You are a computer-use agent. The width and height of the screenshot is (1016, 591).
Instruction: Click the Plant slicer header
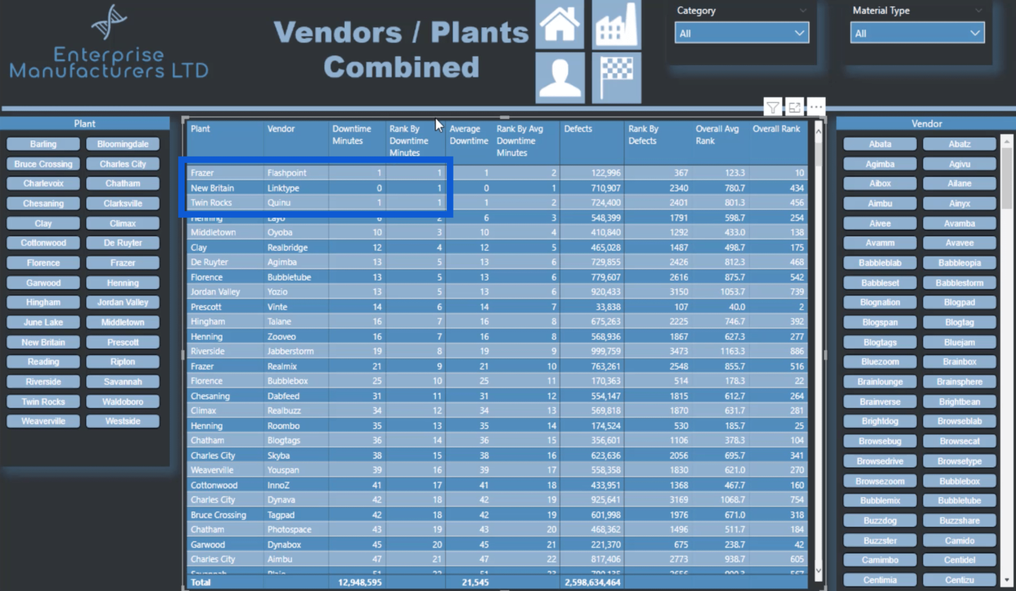85,123
